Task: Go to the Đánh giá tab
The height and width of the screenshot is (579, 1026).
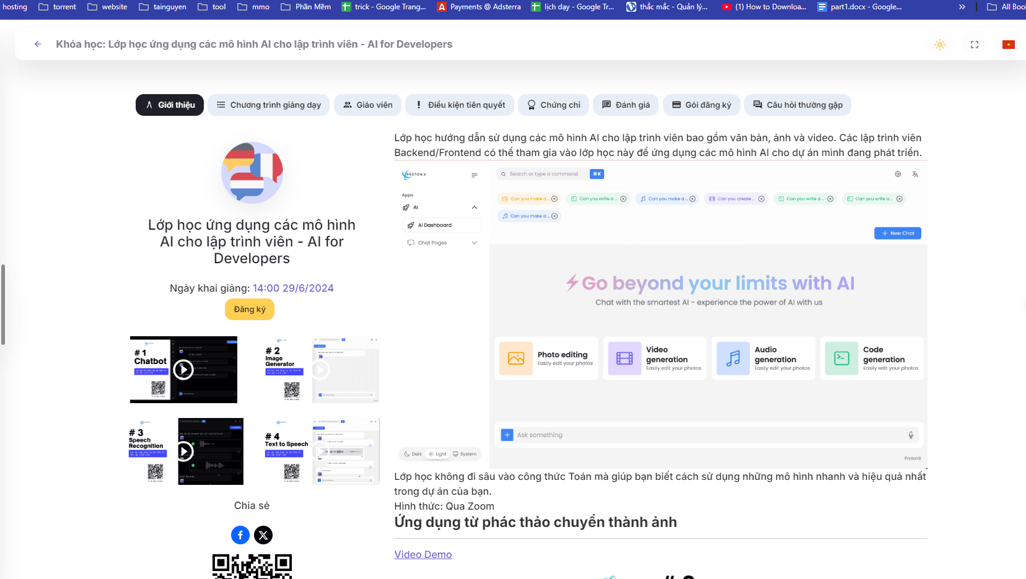Action: click(626, 105)
